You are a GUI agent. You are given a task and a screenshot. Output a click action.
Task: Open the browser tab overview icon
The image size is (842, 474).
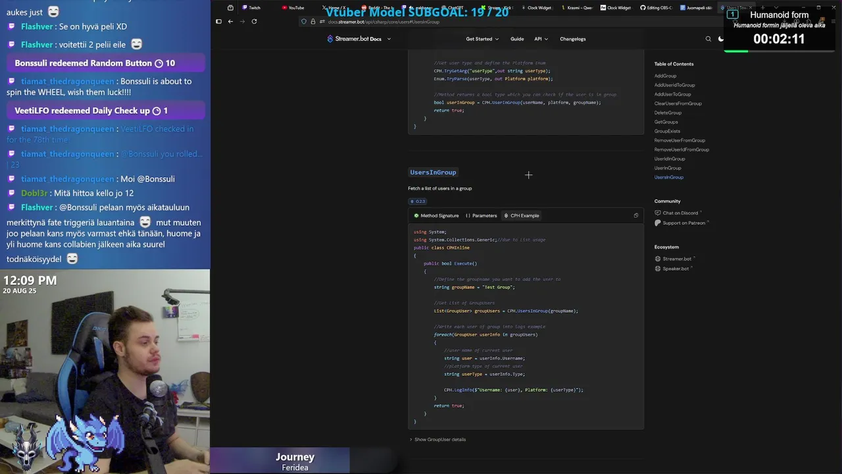click(x=230, y=8)
